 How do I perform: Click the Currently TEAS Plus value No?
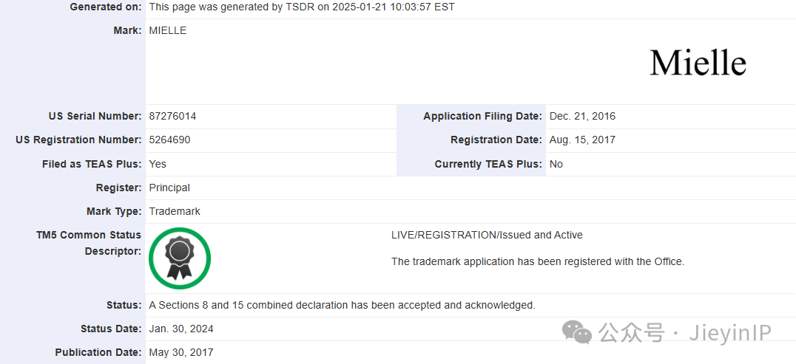click(x=556, y=164)
